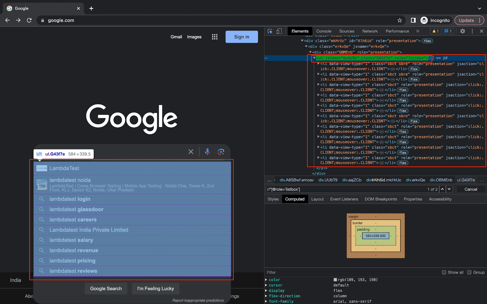The width and height of the screenshot is (487, 304).
Task: Go to next search match in Elements
Action: [449, 189]
